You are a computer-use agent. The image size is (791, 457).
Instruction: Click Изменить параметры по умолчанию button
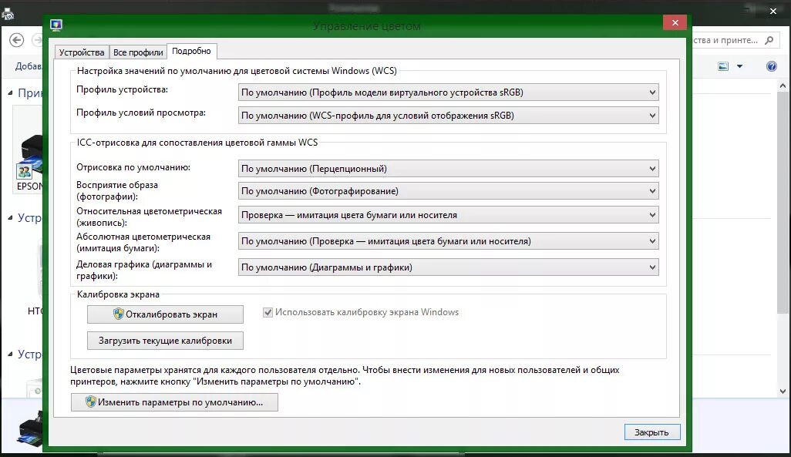coord(174,402)
